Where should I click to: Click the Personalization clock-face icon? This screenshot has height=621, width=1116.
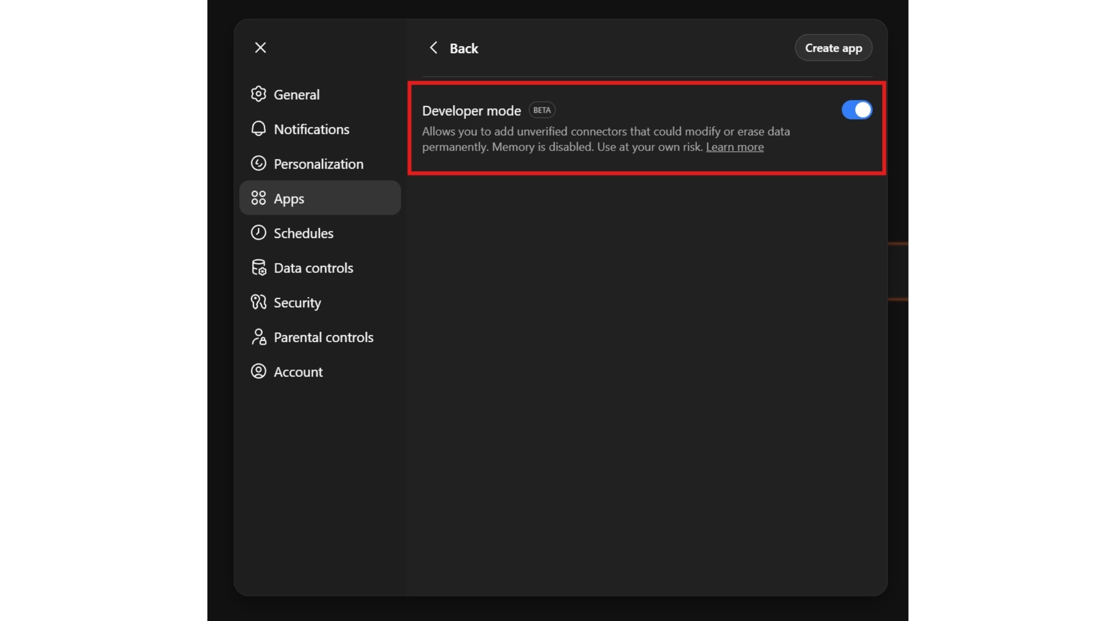point(259,163)
